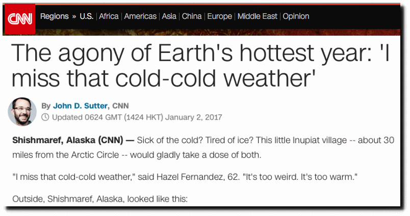The image size is (410, 216).
Task: Click the article headline text
Action: tap(200, 66)
